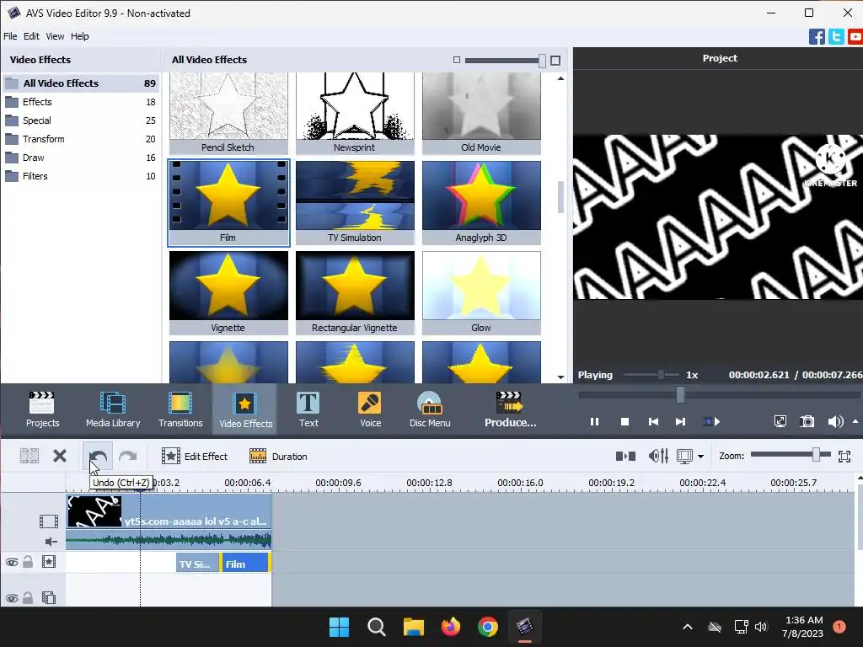Screen dimensions: 863x647
Task: Stop the preview playback
Action: point(624,421)
